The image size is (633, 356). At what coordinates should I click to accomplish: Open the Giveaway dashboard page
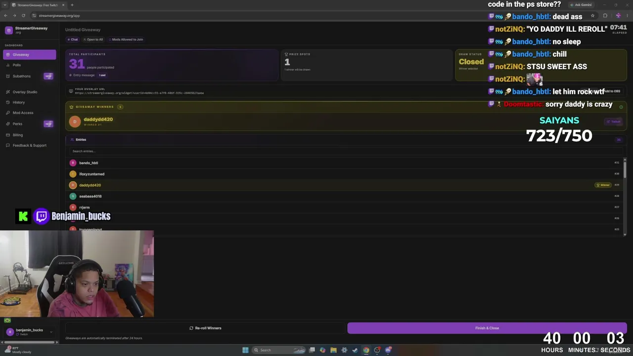coord(29,54)
